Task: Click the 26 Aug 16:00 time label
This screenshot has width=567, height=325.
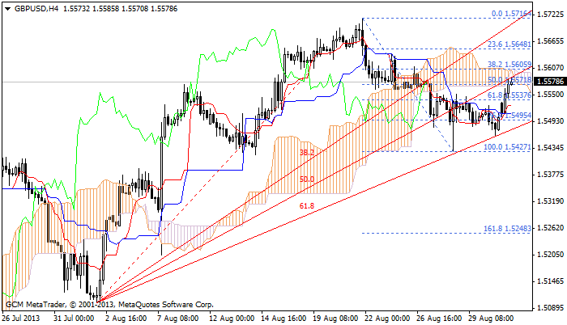Action: 439,319
